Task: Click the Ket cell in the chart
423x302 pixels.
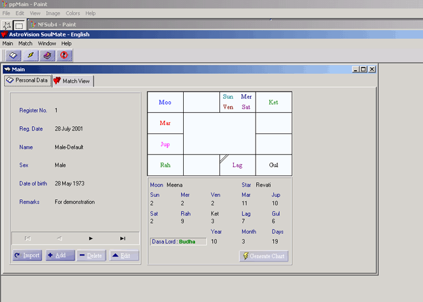Action: (x=274, y=102)
